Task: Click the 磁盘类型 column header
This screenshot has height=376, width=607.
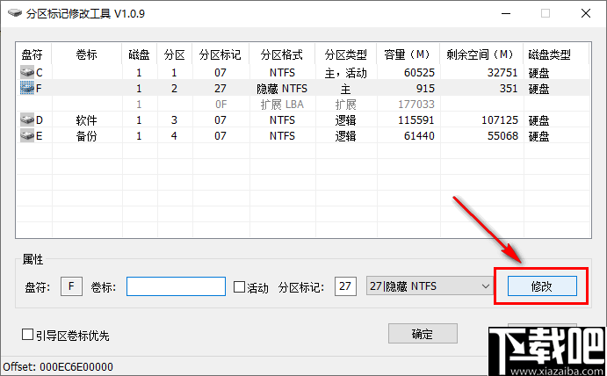Action: click(556, 54)
